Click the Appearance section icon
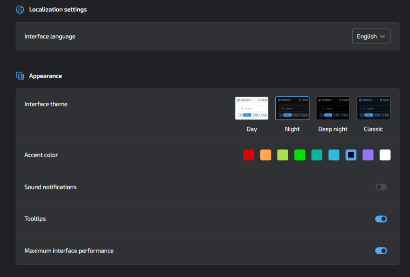The image size is (410, 277). tap(20, 76)
